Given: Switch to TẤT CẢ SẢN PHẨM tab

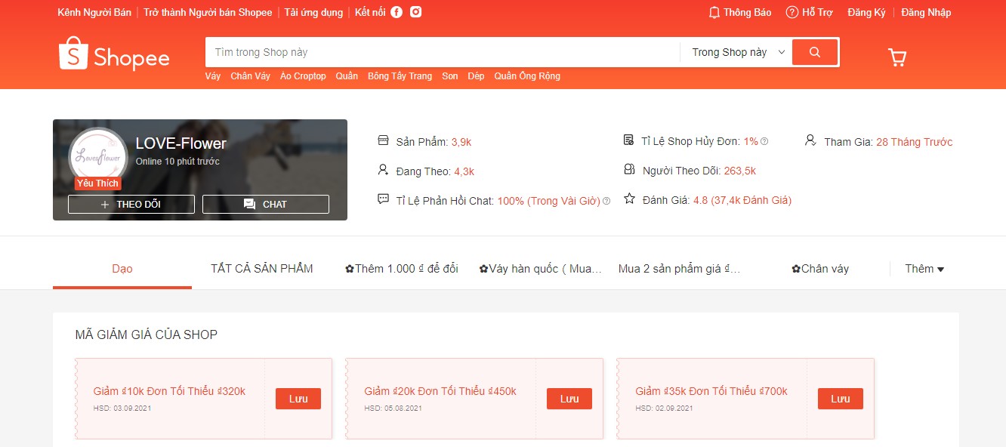Looking at the screenshot, I should point(262,269).
